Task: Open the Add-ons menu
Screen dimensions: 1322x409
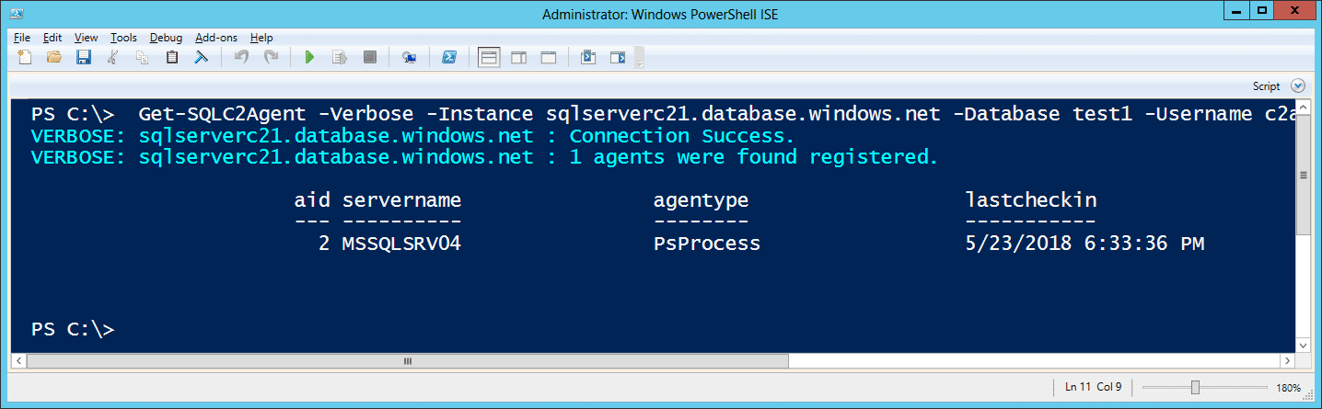Action: [216, 38]
